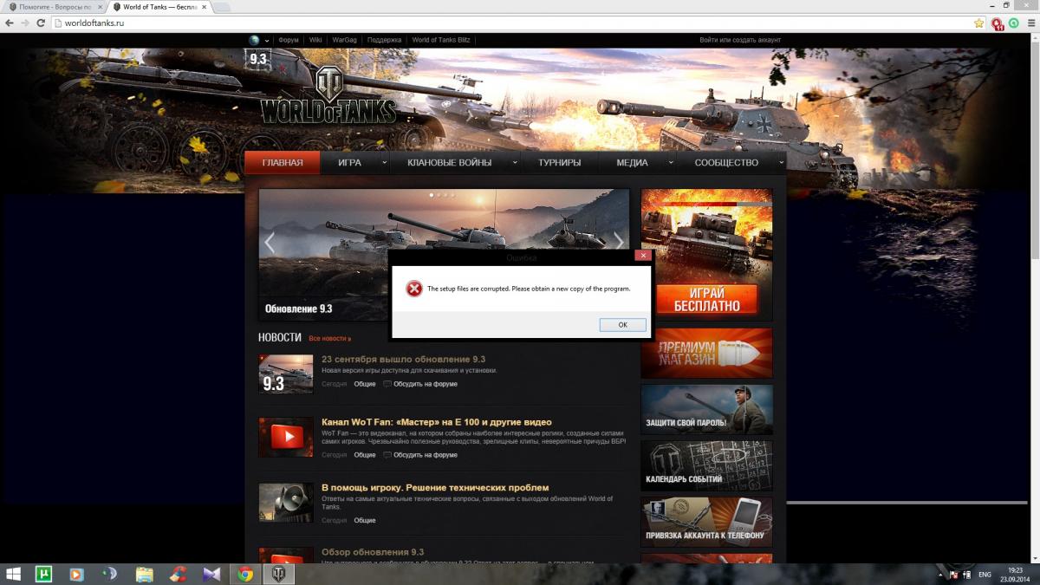
Task: Open the 'ПРЕМИУМ МАГАЗИН' banner
Action: tap(706, 353)
